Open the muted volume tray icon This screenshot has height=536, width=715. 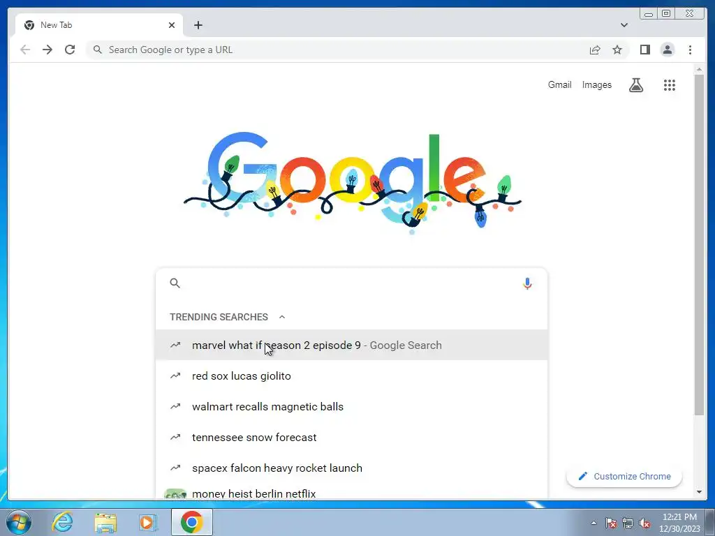tap(644, 523)
